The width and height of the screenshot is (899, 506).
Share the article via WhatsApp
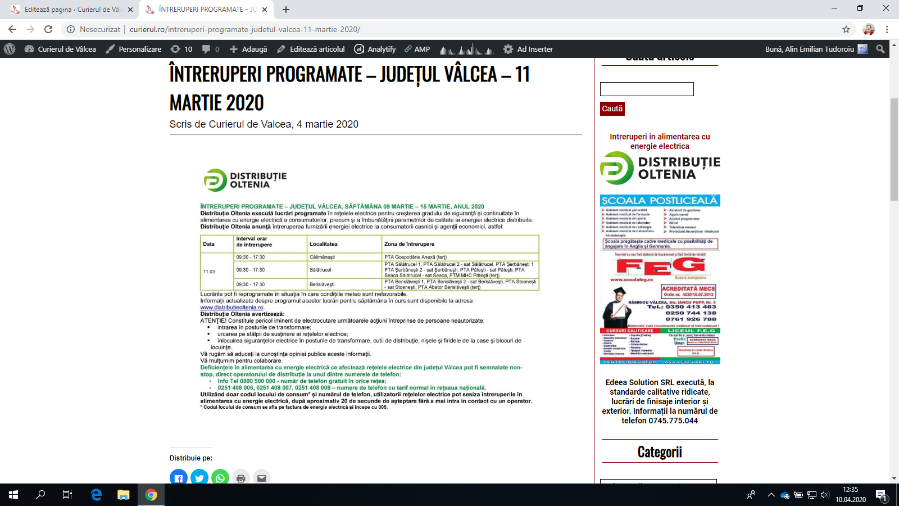coord(220,477)
